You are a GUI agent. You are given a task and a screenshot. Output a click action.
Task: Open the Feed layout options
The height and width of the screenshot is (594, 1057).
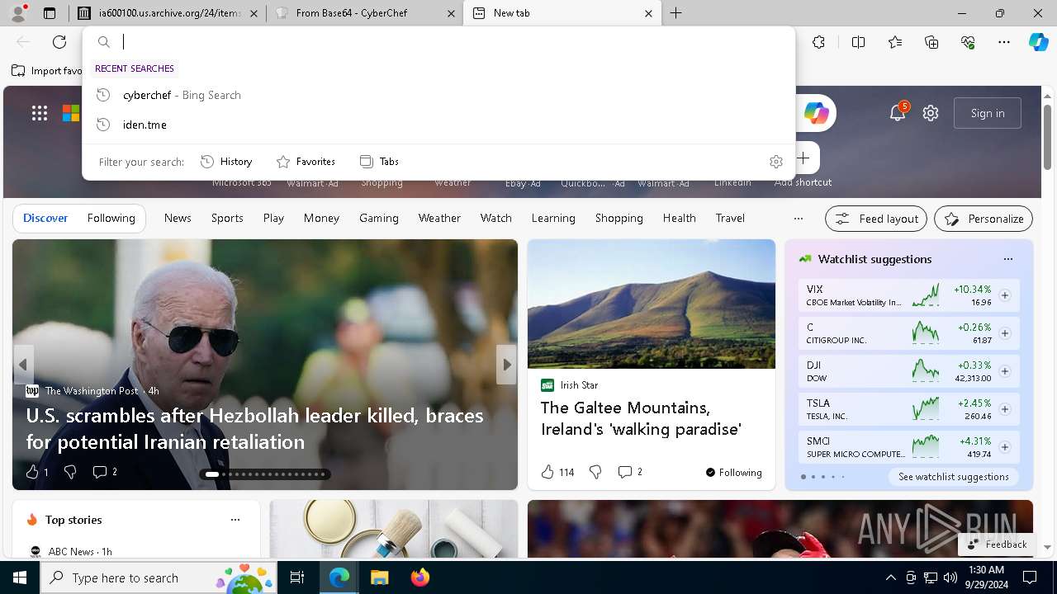click(x=875, y=219)
